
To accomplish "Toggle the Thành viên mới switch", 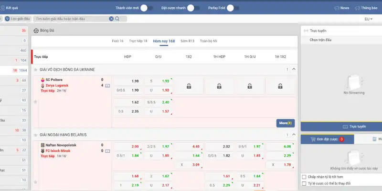I will click(147, 8).
